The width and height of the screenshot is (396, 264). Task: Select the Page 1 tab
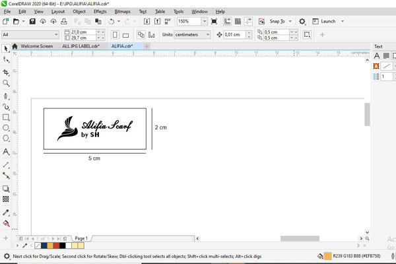click(x=81, y=238)
